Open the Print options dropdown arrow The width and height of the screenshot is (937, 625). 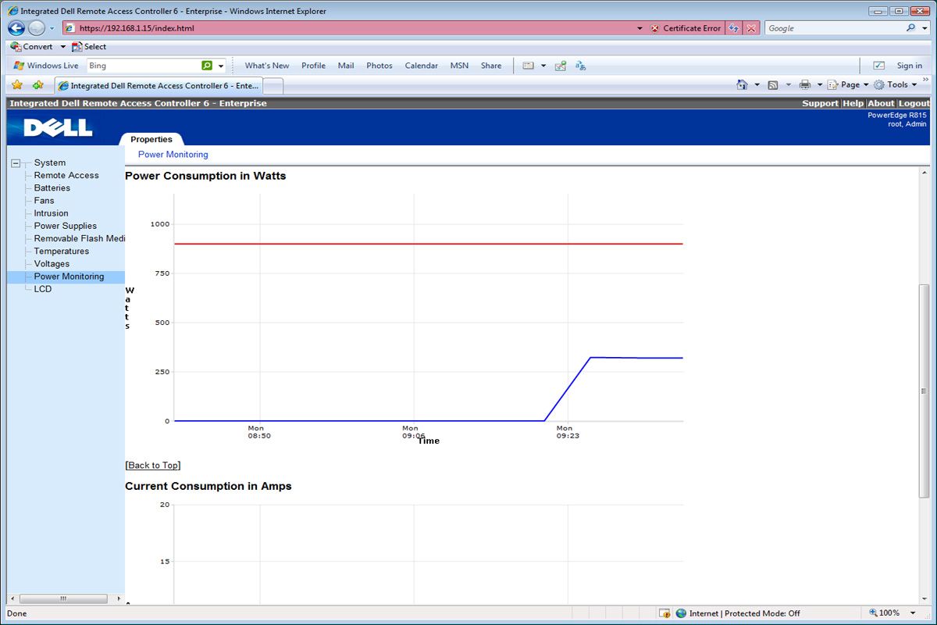point(820,84)
